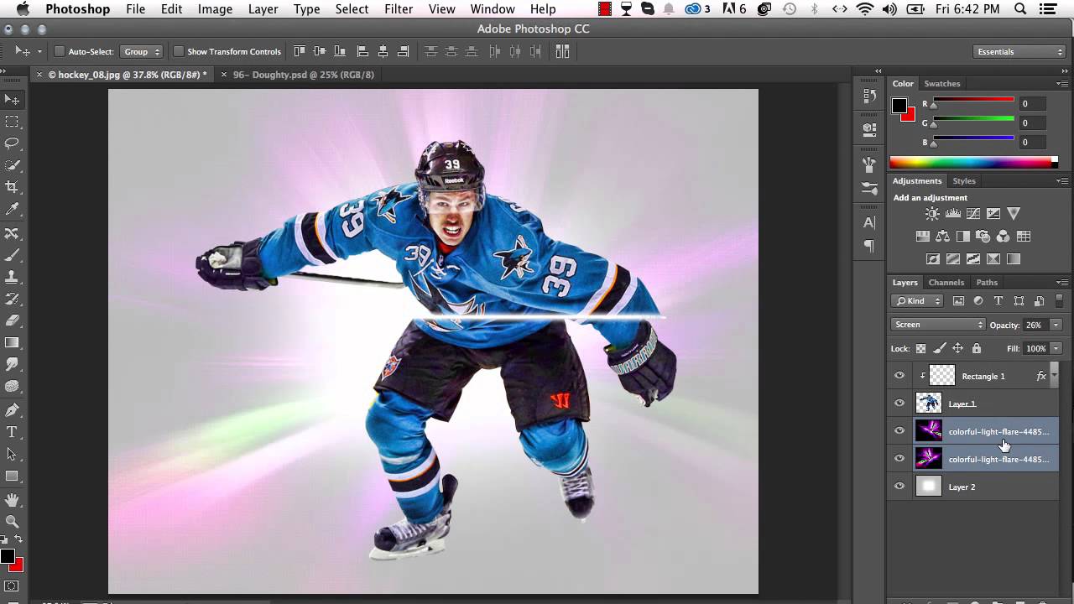Hide Layer 2 visibility eye

coord(899,487)
